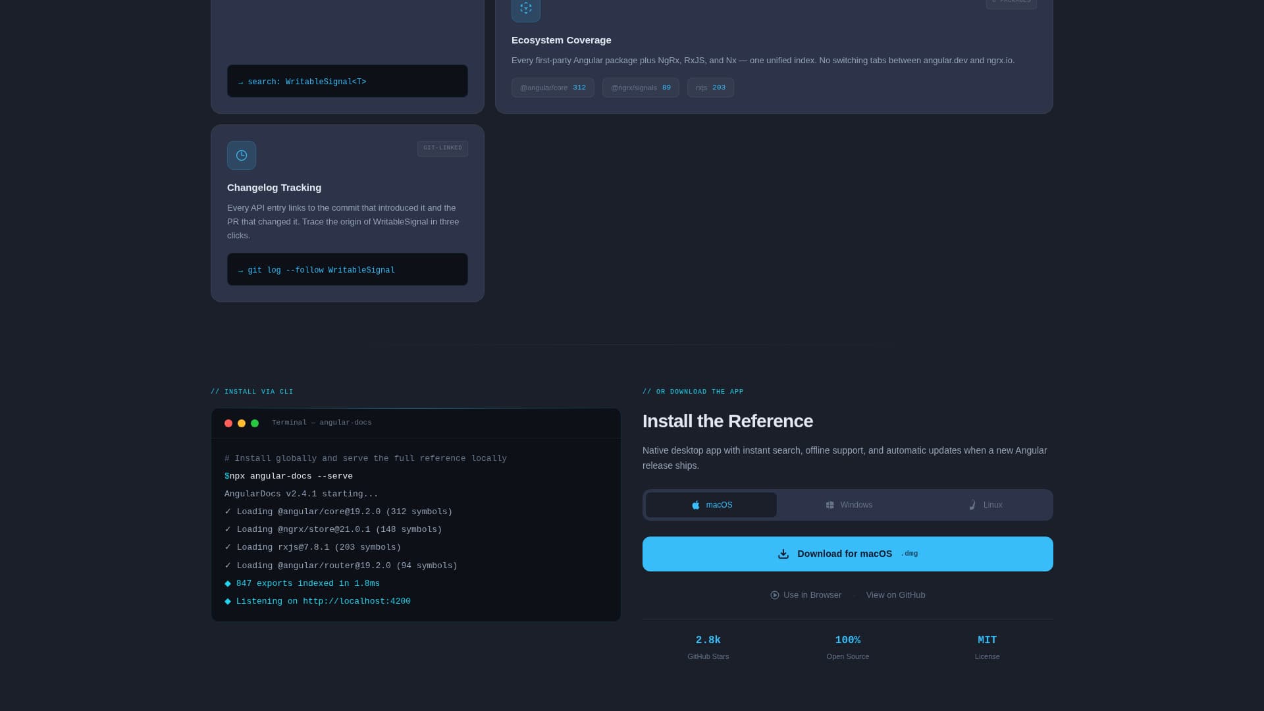This screenshot has height=711, width=1264.
Task: Click the Windows logo icon in the platform selector
Action: coord(830,504)
